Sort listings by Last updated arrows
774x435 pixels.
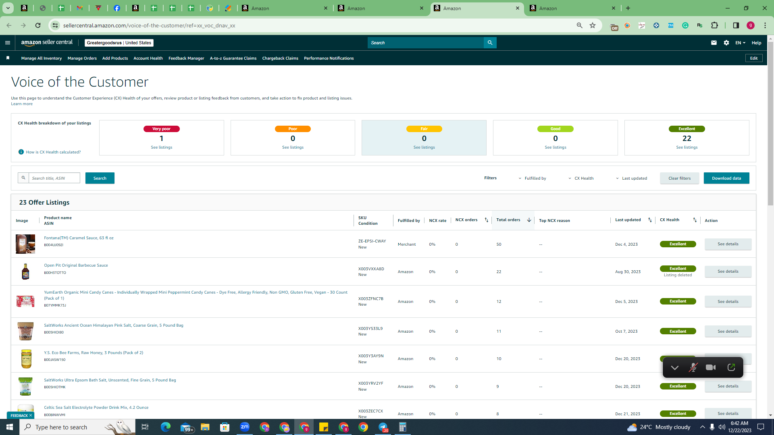coord(650,220)
